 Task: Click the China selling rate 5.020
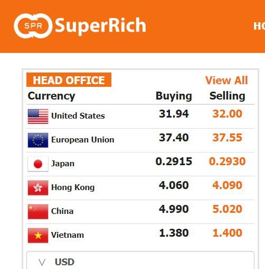tap(228, 209)
